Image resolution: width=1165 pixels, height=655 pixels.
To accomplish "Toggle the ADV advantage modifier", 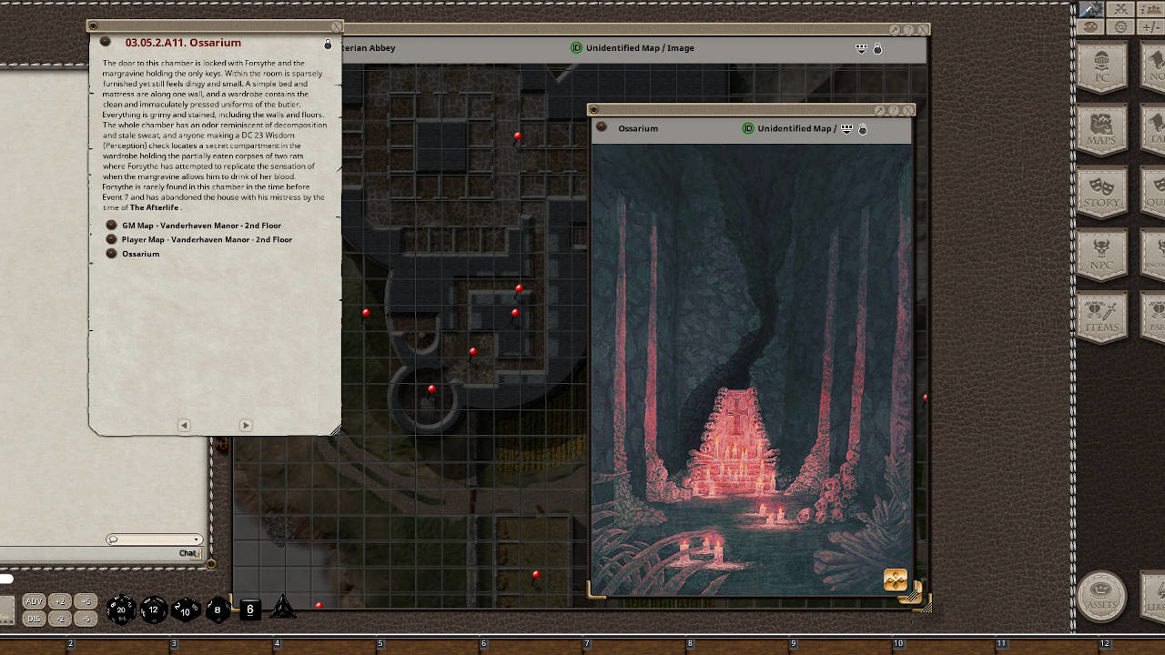I will (x=34, y=601).
